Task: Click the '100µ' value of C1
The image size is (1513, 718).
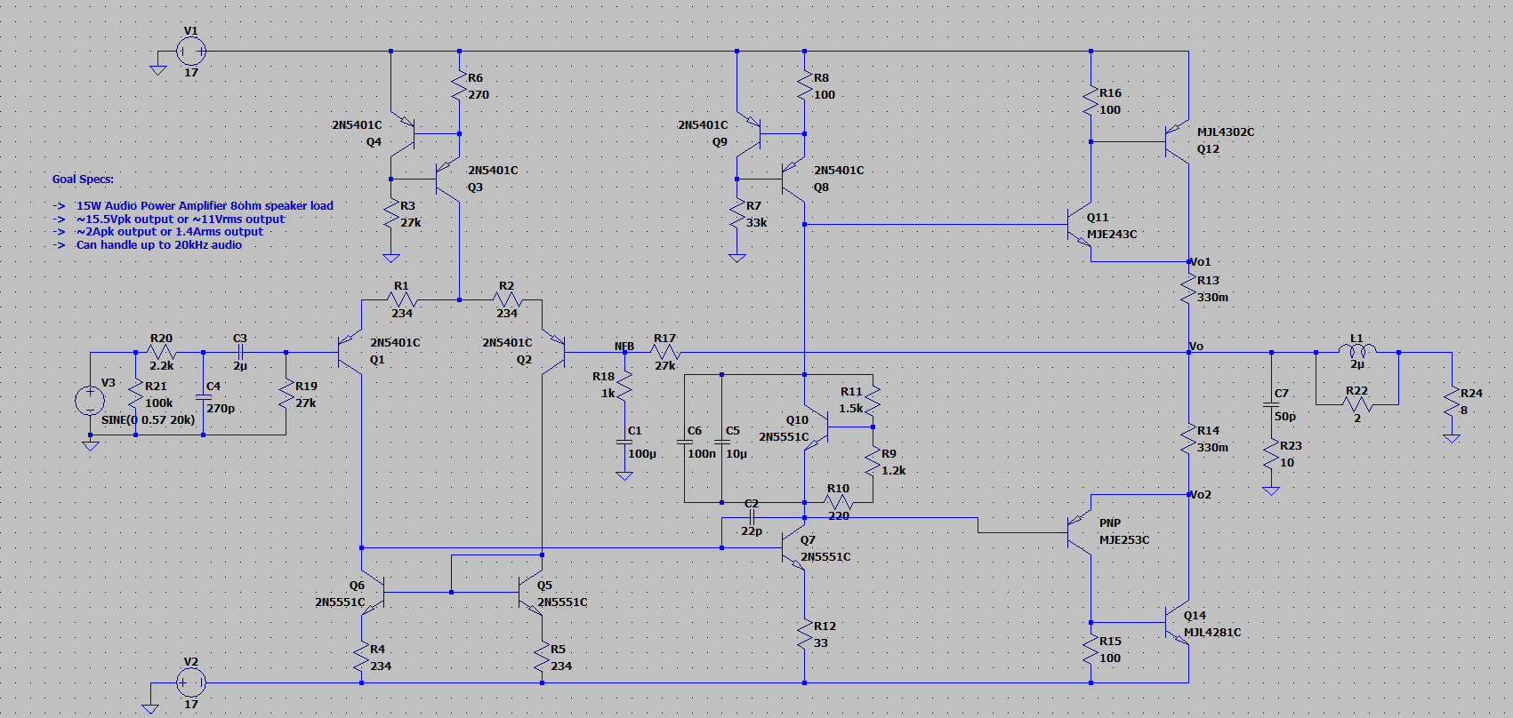Action: [x=642, y=454]
